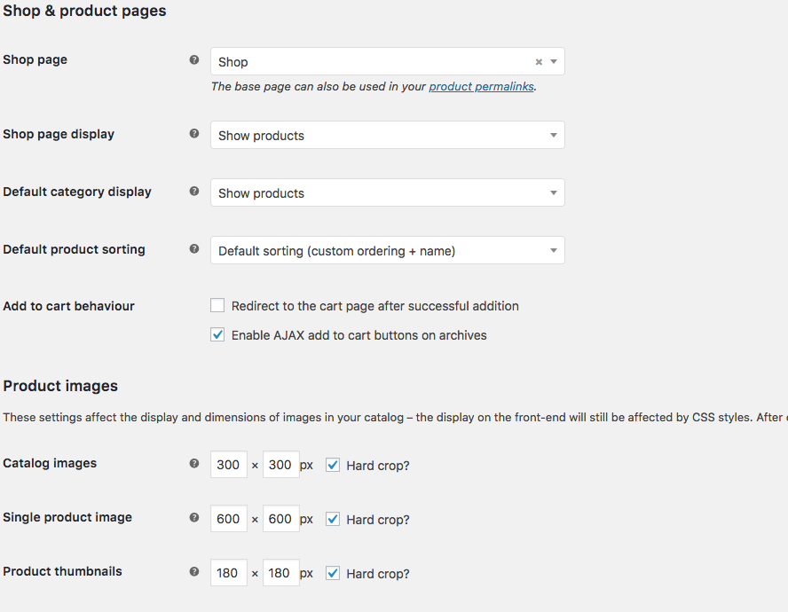788x612 pixels.
Task: Open the Default category display dropdown
Action: 388,192
